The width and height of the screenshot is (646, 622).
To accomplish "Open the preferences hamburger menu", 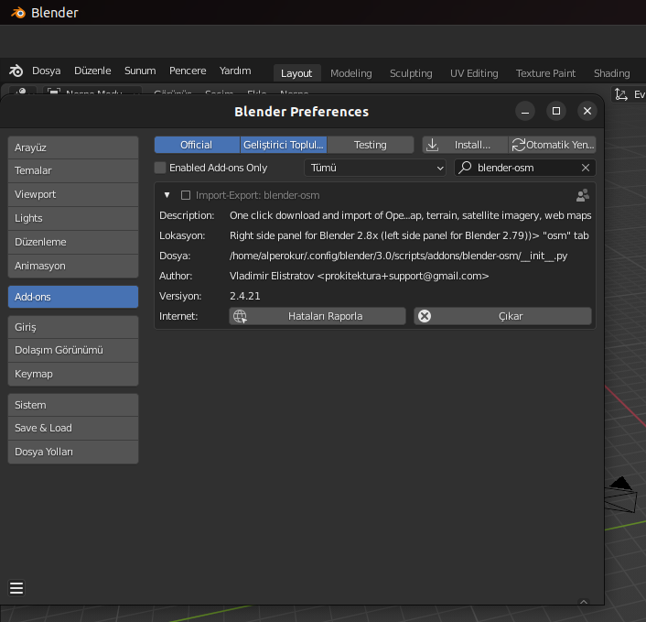I will 16,588.
